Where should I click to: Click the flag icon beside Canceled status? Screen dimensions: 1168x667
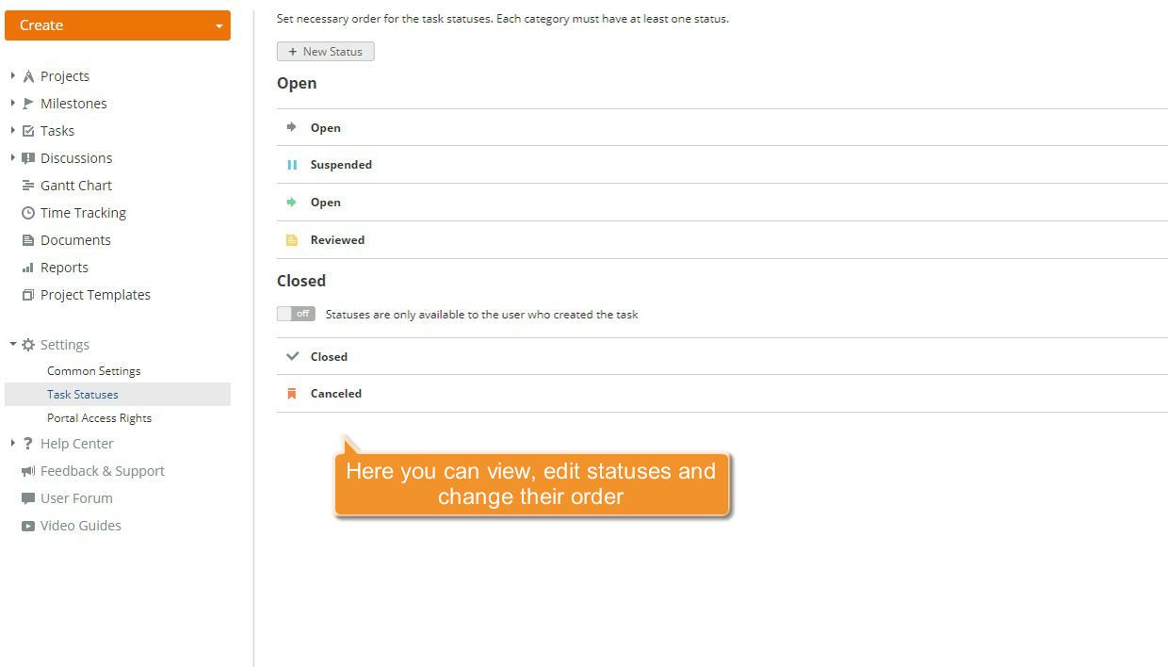pyautogui.click(x=292, y=394)
